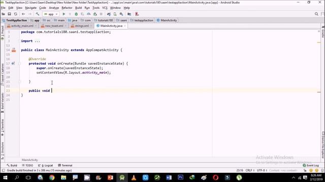
Task: Open the File menu
Action: tap(3, 8)
